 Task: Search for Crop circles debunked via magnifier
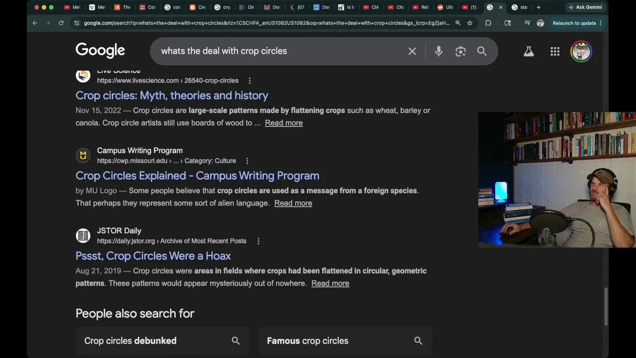[x=236, y=341]
